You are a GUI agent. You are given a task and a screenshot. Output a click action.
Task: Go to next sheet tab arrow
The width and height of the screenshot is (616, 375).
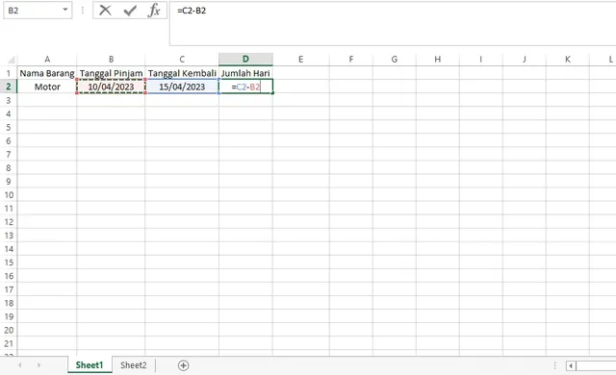click(x=38, y=365)
